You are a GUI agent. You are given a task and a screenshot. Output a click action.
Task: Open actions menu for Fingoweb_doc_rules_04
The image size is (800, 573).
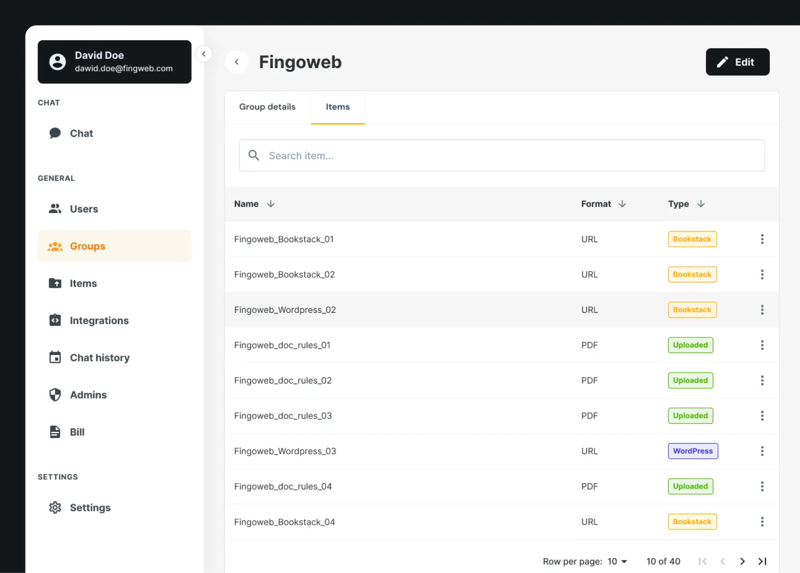tap(762, 486)
